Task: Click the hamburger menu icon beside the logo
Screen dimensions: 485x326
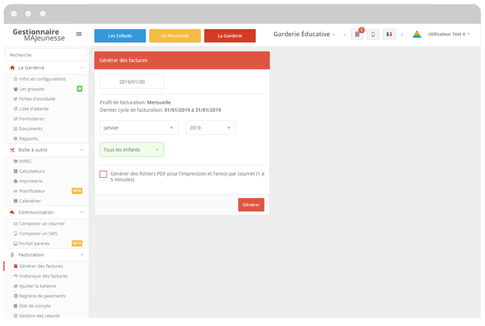Action: click(x=79, y=34)
